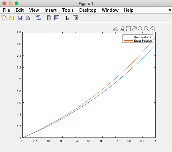The width and height of the screenshot is (172, 152).
Task: Open the Window menu
Action: point(110,10)
